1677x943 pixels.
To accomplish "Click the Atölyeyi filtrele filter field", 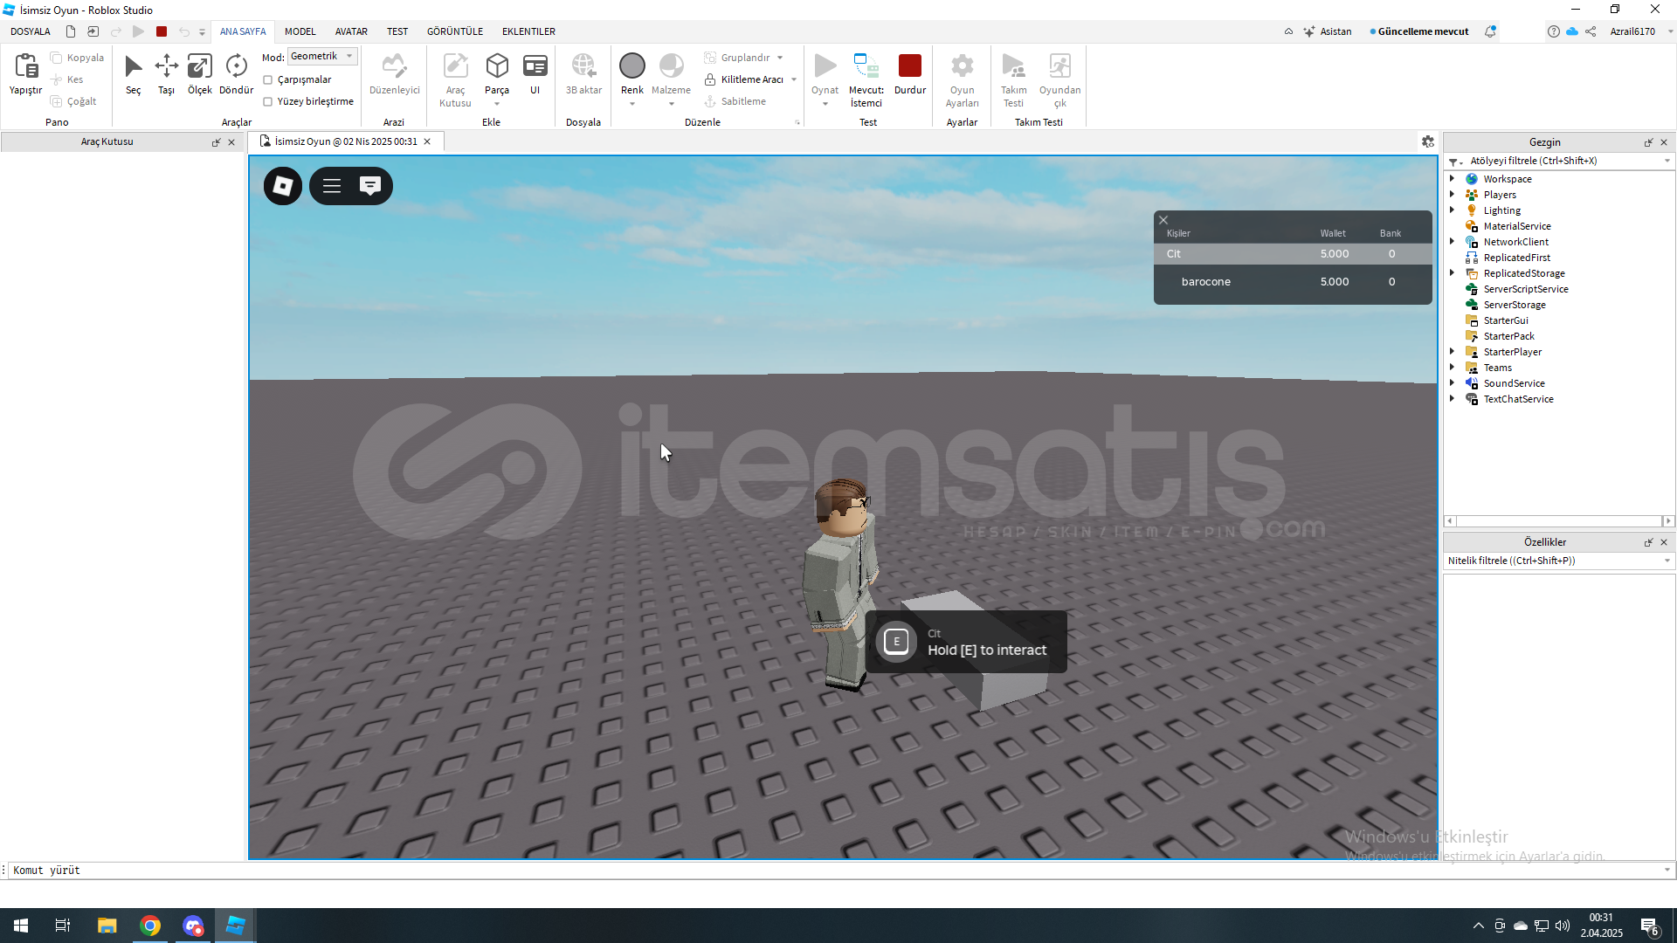I will coord(1558,161).
